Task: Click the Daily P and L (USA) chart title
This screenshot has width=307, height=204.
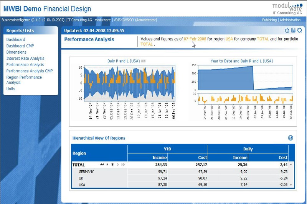Action: 124,61
